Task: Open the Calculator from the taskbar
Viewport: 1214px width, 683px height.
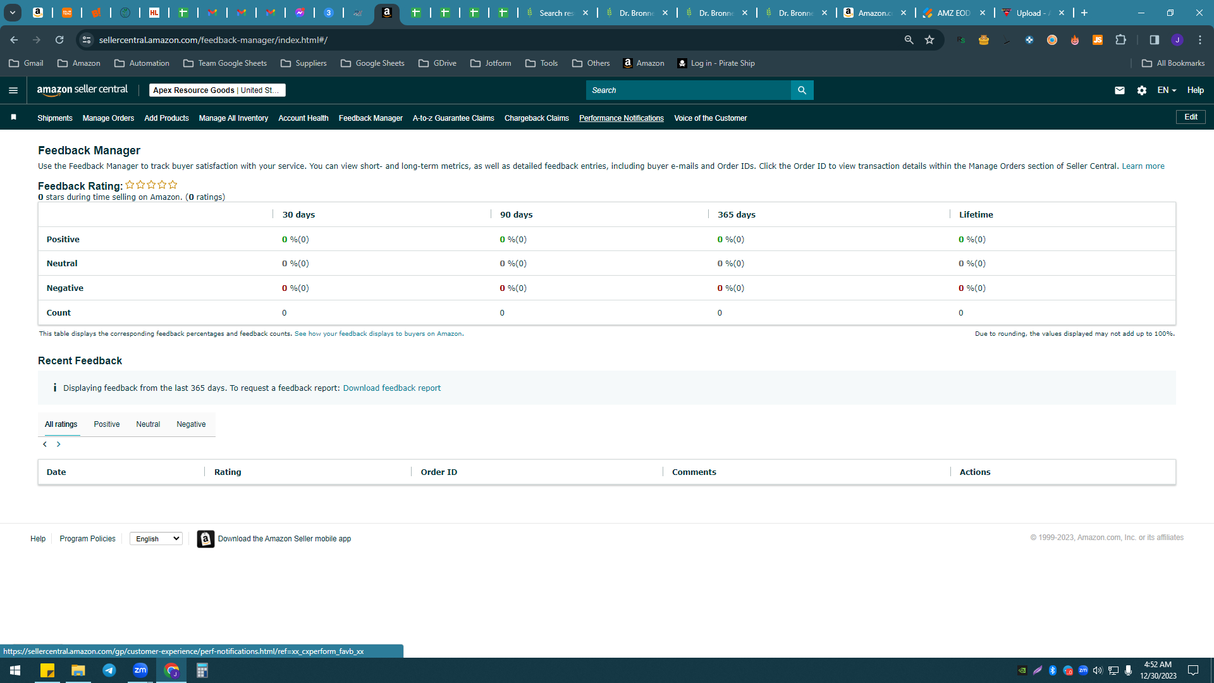Action: point(202,670)
